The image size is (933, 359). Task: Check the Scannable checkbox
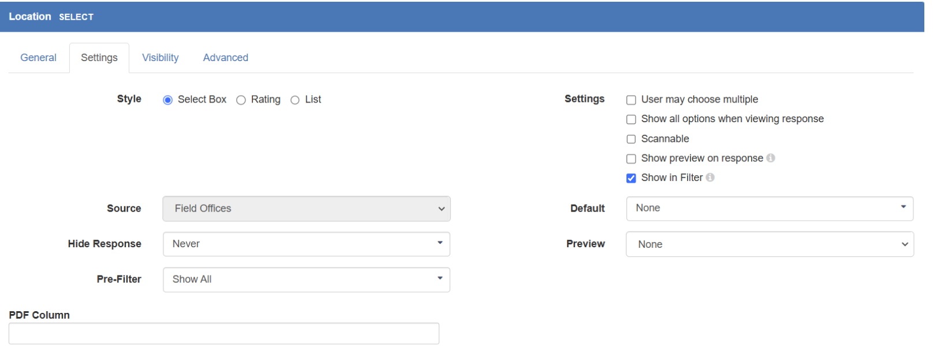(631, 139)
